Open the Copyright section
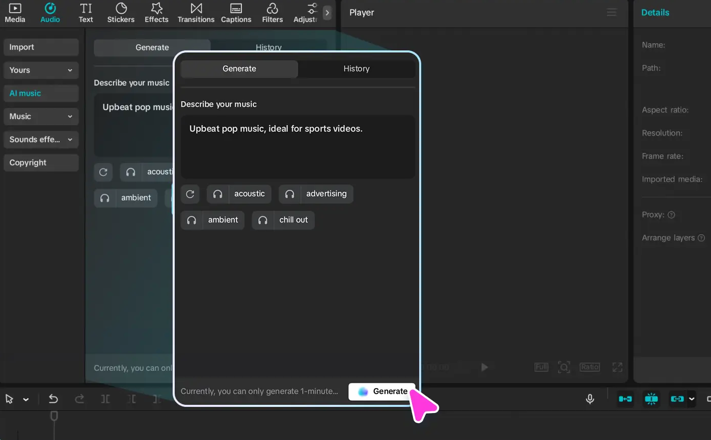The height and width of the screenshot is (440, 711). point(41,162)
